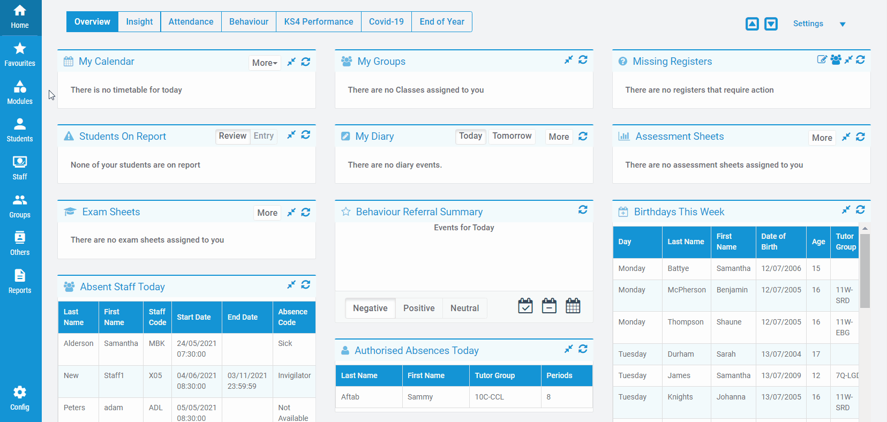
Task: Click the Aftab cell in Authorised Absences
Action: (x=369, y=397)
